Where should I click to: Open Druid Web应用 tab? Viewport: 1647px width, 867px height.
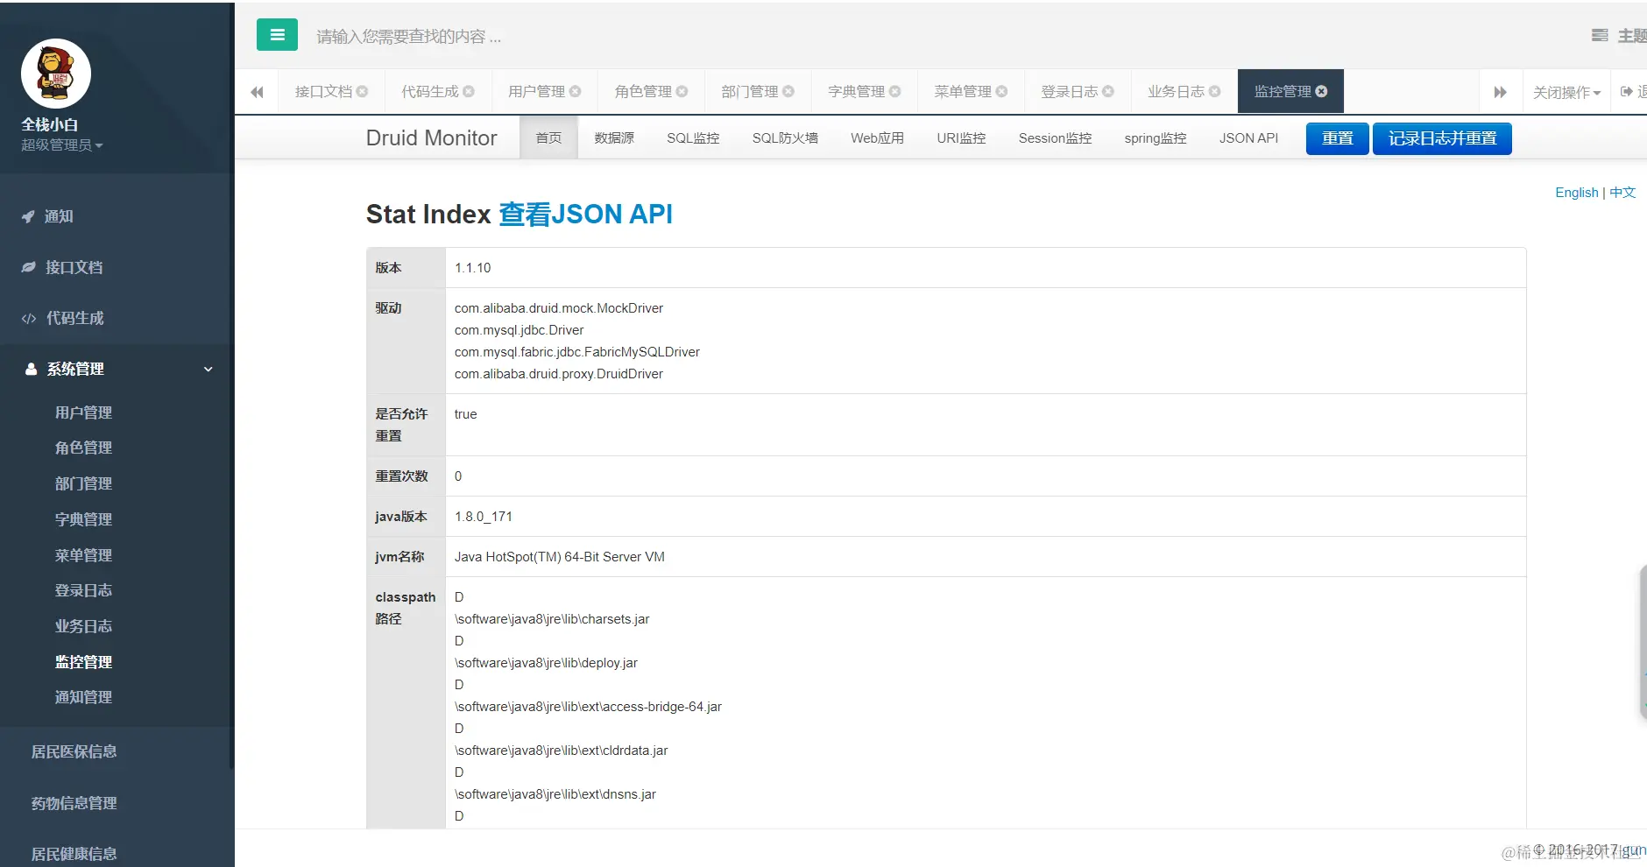pos(877,138)
